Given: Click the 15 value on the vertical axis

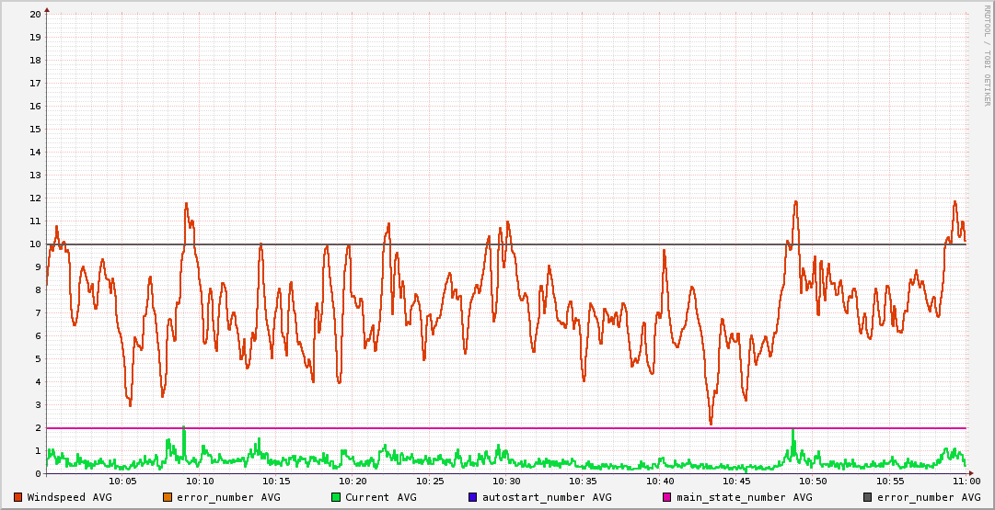Looking at the screenshot, I should [x=35, y=130].
